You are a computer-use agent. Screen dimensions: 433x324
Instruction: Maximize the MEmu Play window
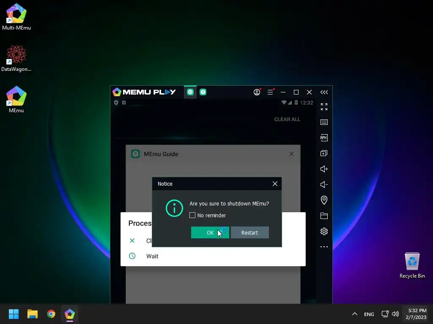[x=296, y=92]
